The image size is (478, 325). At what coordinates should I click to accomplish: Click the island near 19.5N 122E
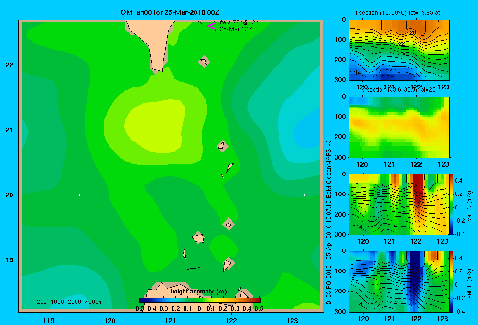pyautogui.click(x=228, y=224)
